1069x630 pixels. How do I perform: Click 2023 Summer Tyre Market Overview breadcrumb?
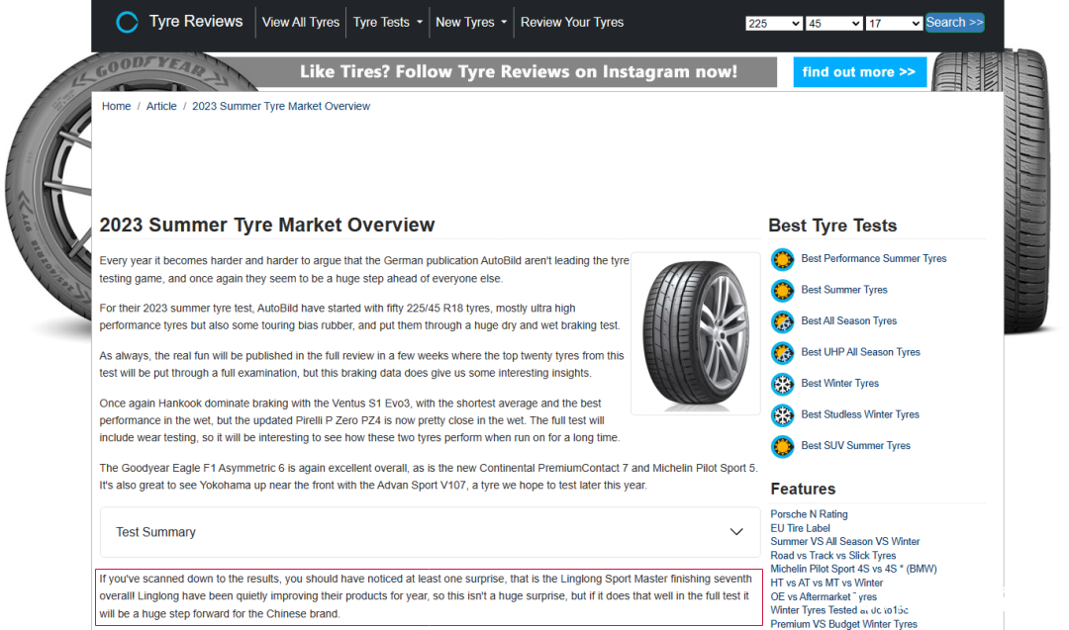[281, 106]
